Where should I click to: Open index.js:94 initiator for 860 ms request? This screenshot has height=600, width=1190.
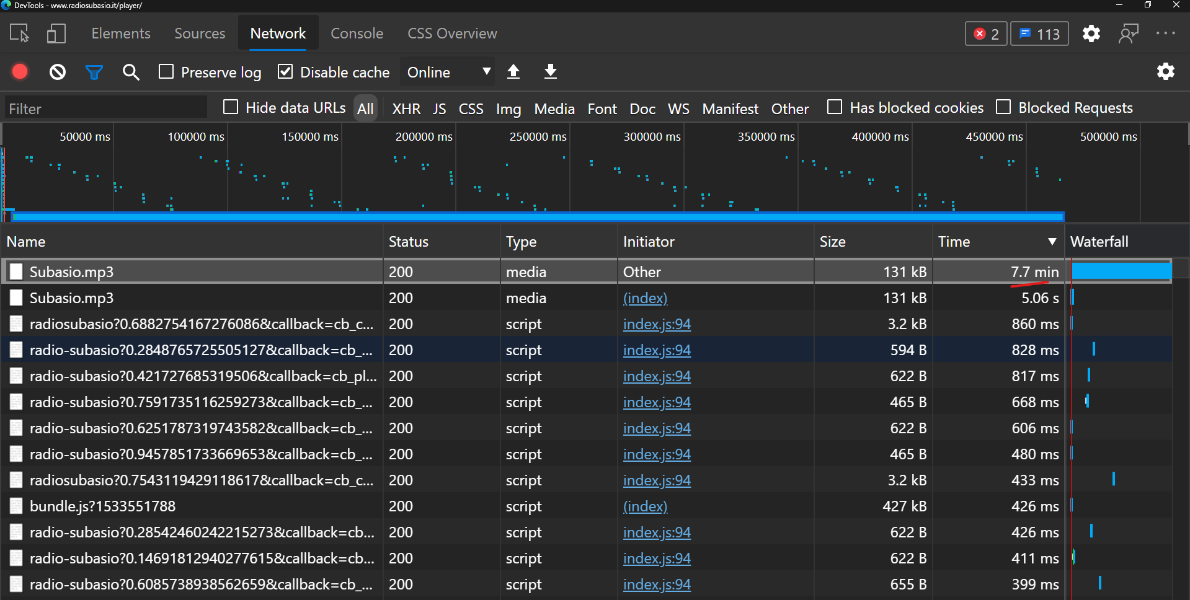(657, 324)
